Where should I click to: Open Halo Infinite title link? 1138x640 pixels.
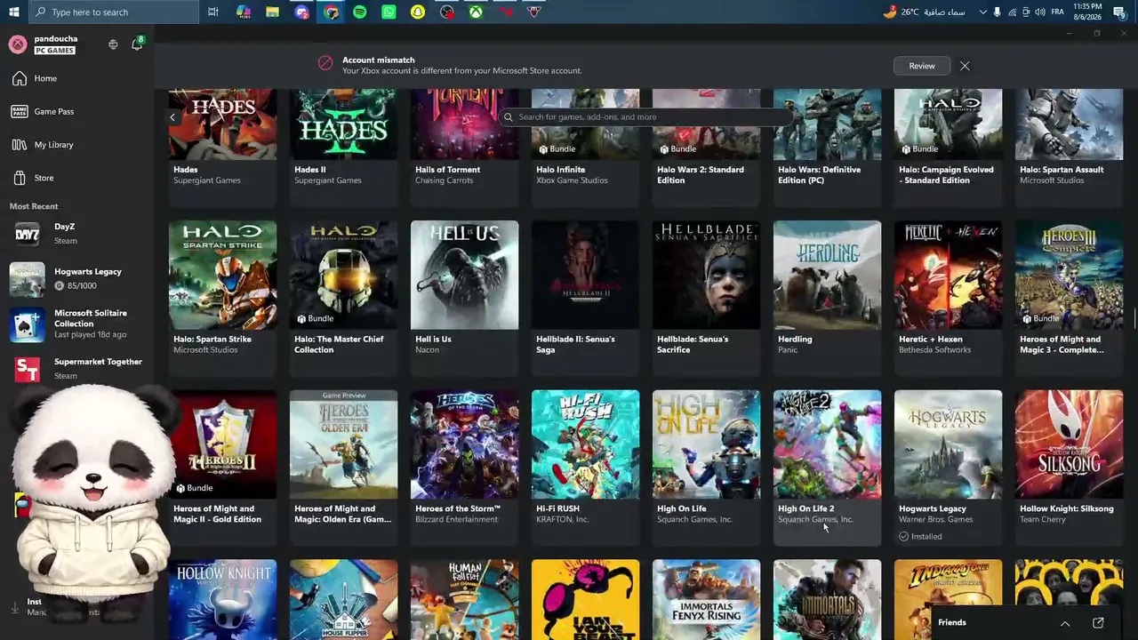(x=560, y=170)
